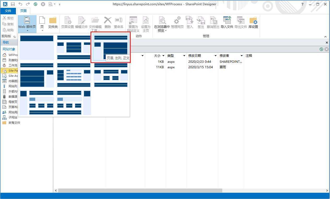Click the Redo arrow in title bar

[x=28, y=4]
